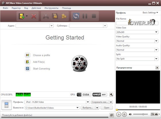Click the Start Converting link text

(41, 69)
